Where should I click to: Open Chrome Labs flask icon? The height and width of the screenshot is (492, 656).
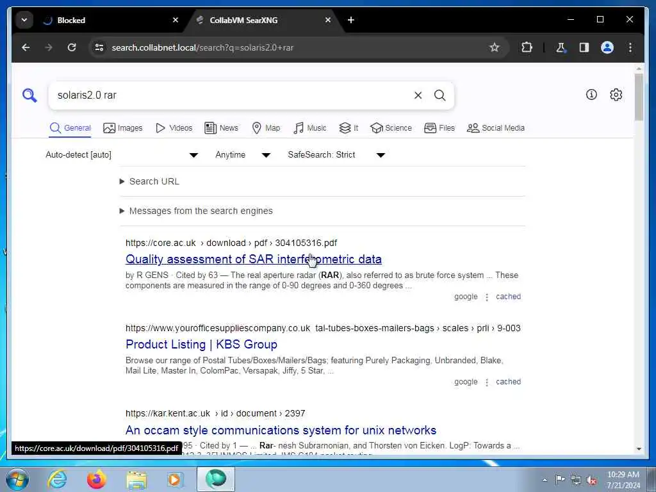pos(561,47)
